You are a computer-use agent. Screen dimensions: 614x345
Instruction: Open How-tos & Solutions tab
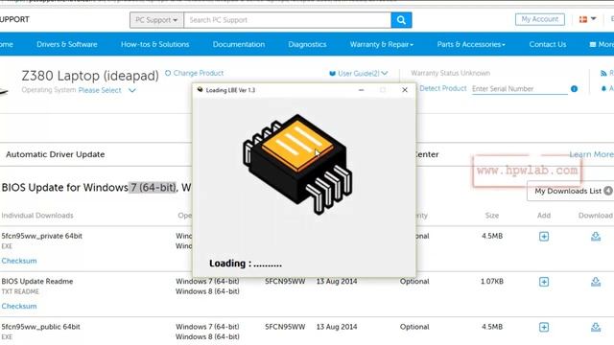point(154,44)
